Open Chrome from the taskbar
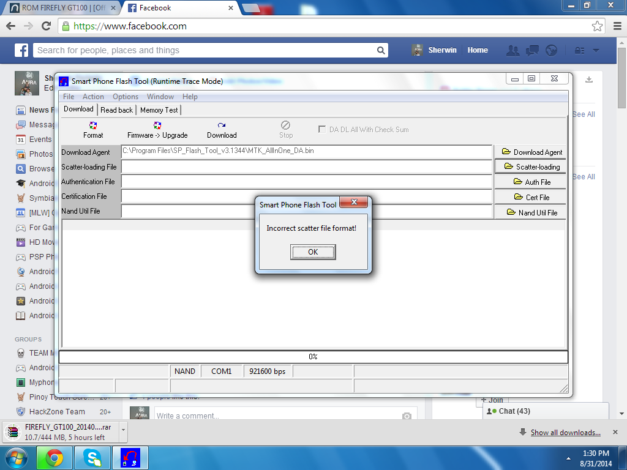The height and width of the screenshot is (470, 627). (54, 458)
